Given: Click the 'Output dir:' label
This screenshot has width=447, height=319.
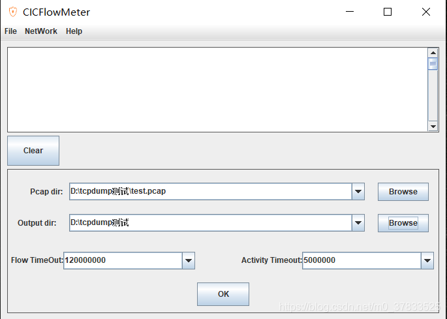Looking at the screenshot, I should pyautogui.click(x=37, y=223).
